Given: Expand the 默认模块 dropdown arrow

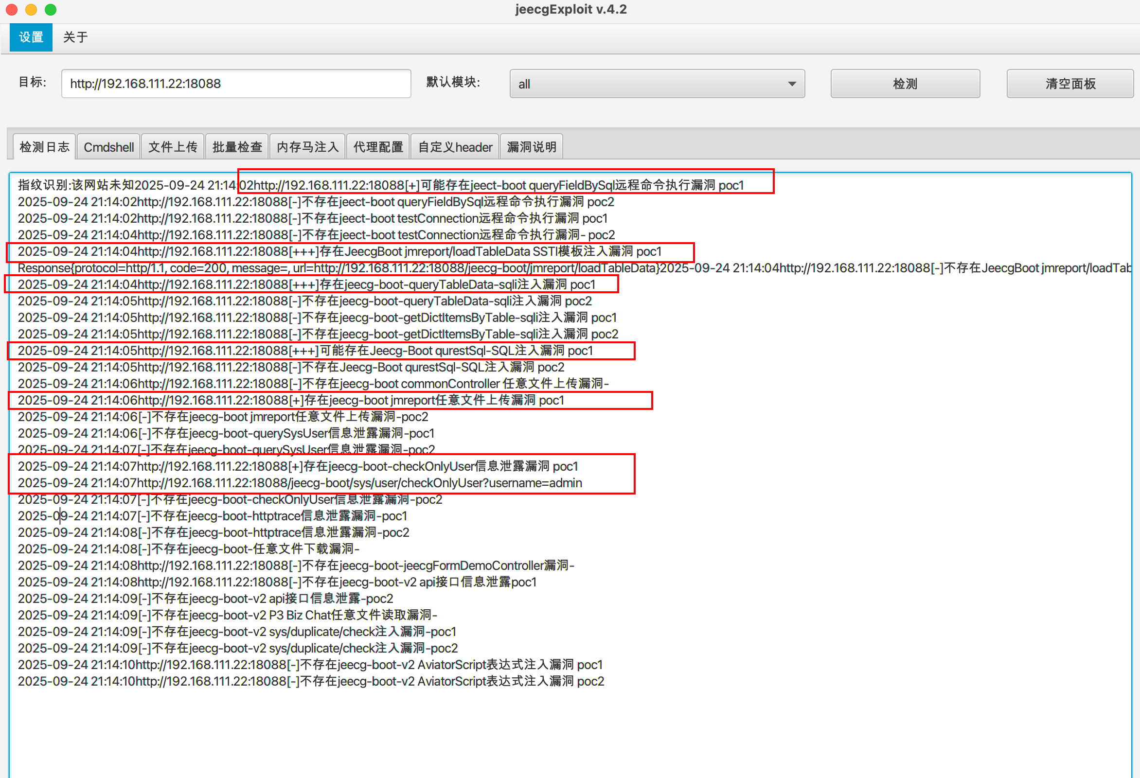Looking at the screenshot, I should point(792,84).
